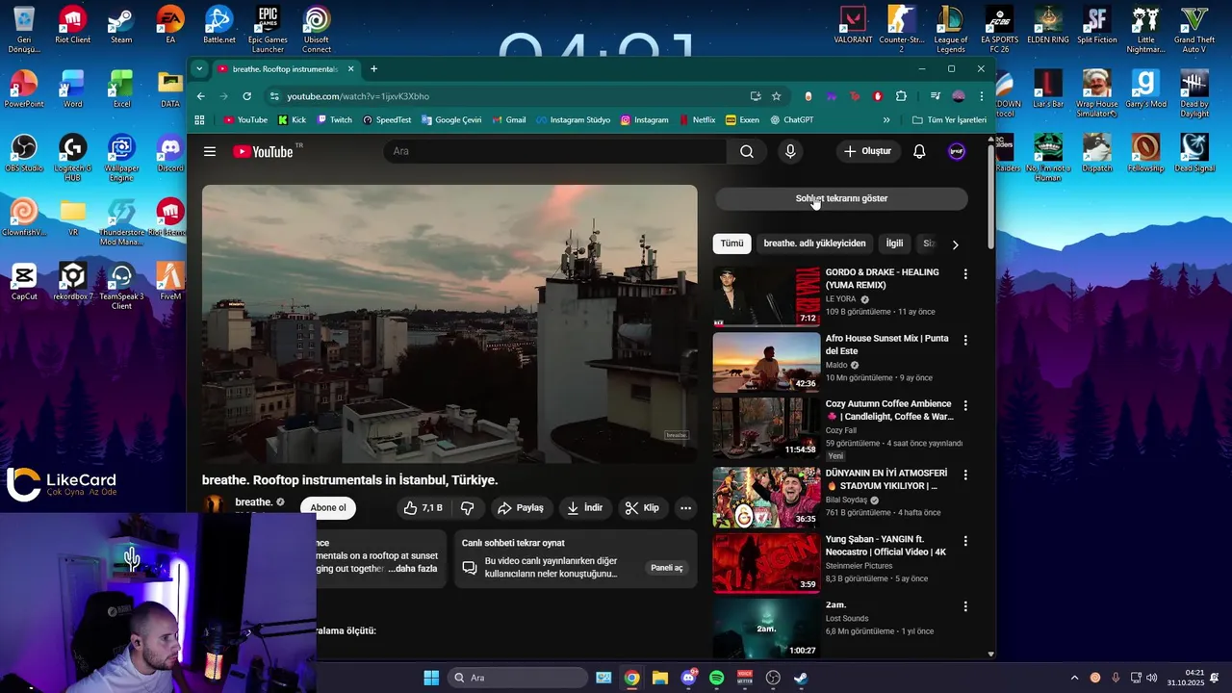Click the Windows Start button

coord(431,678)
